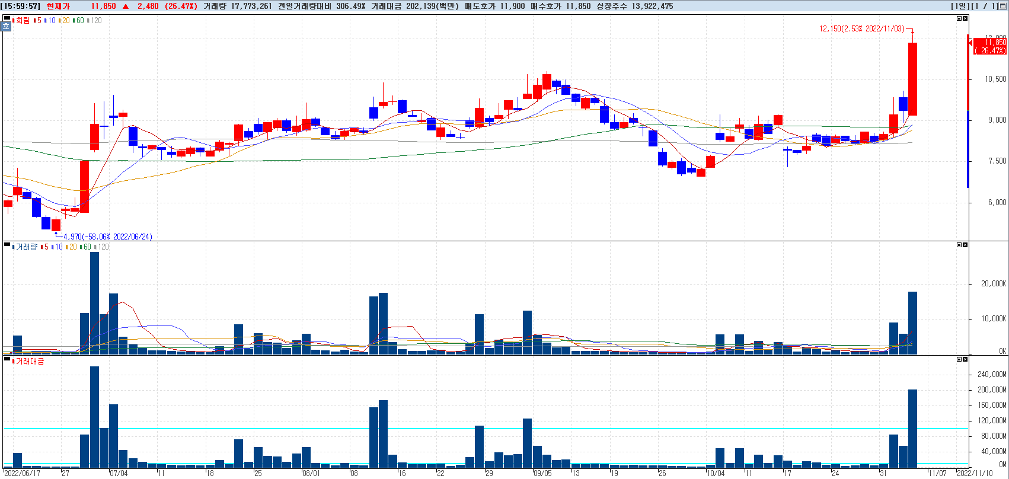Minimize the 거래대금 pane
Viewport: 1009px width, 479px height.
(x=959, y=359)
